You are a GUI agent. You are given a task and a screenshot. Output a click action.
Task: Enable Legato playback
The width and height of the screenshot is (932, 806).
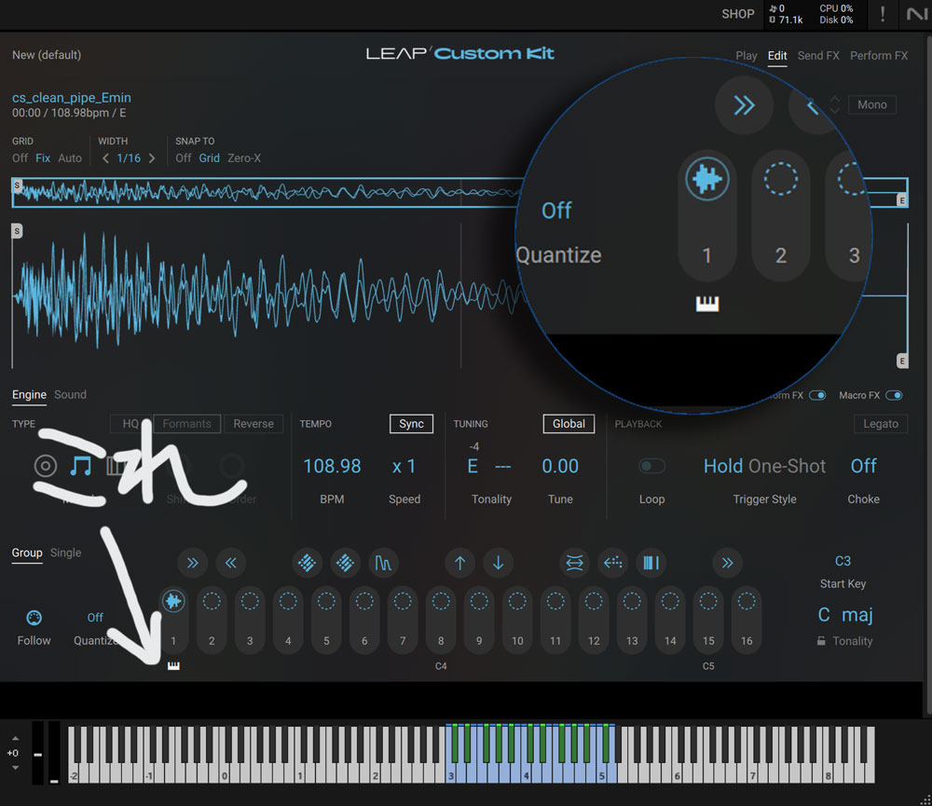click(x=881, y=424)
